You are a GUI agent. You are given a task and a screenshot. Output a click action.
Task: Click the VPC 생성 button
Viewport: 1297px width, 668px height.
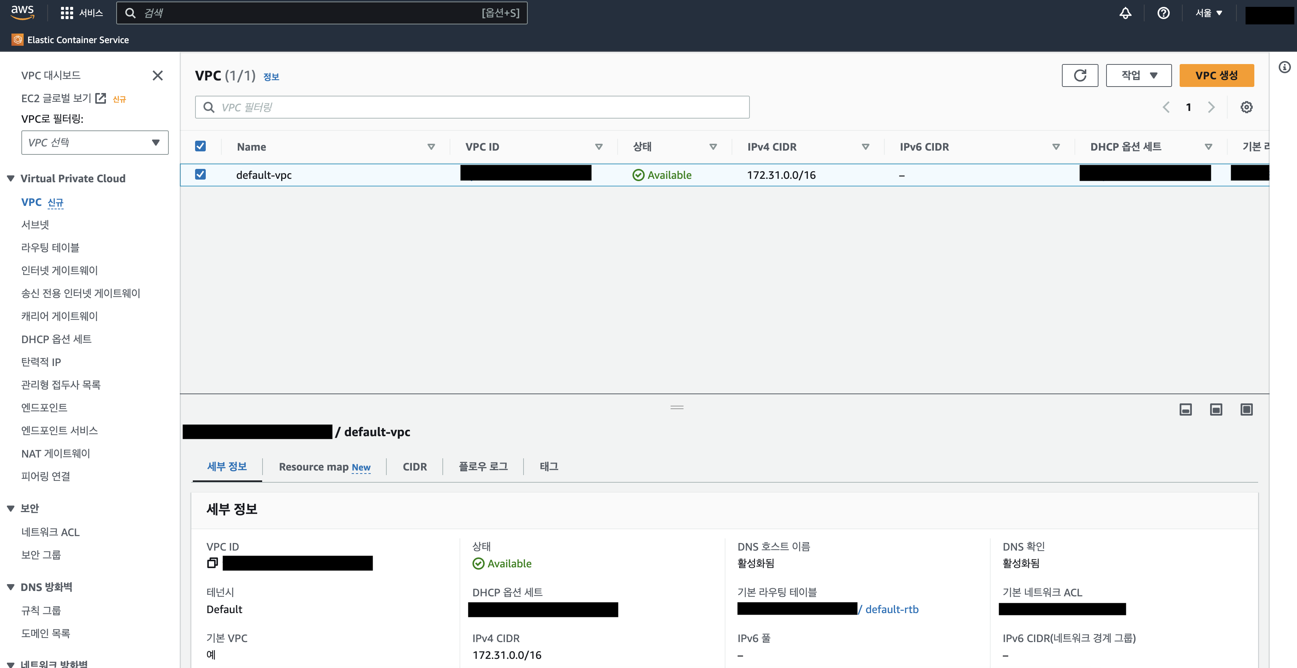[x=1216, y=75]
